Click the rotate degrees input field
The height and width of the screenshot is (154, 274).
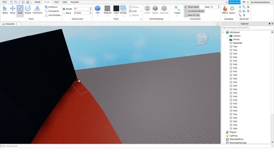[x=81, y=9]
